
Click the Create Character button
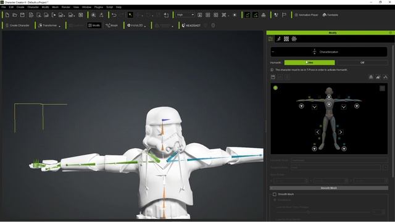point(17,25)
